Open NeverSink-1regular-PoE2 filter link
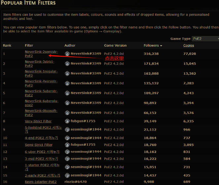Screen dimensions: 219x185 point(41,73)
